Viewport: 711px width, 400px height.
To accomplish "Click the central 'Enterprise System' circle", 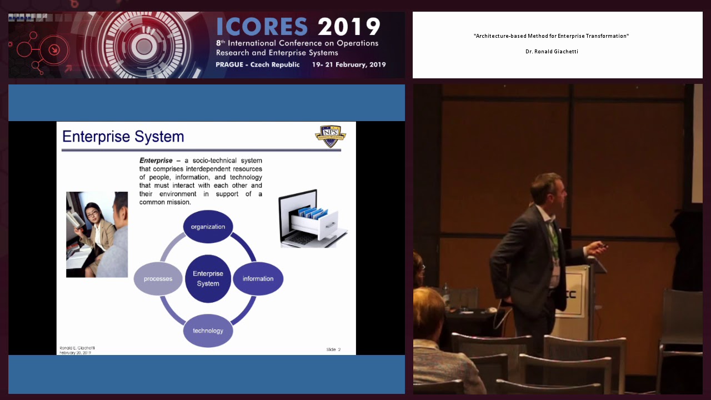I will pyautogui.click(x=208, y=279).
